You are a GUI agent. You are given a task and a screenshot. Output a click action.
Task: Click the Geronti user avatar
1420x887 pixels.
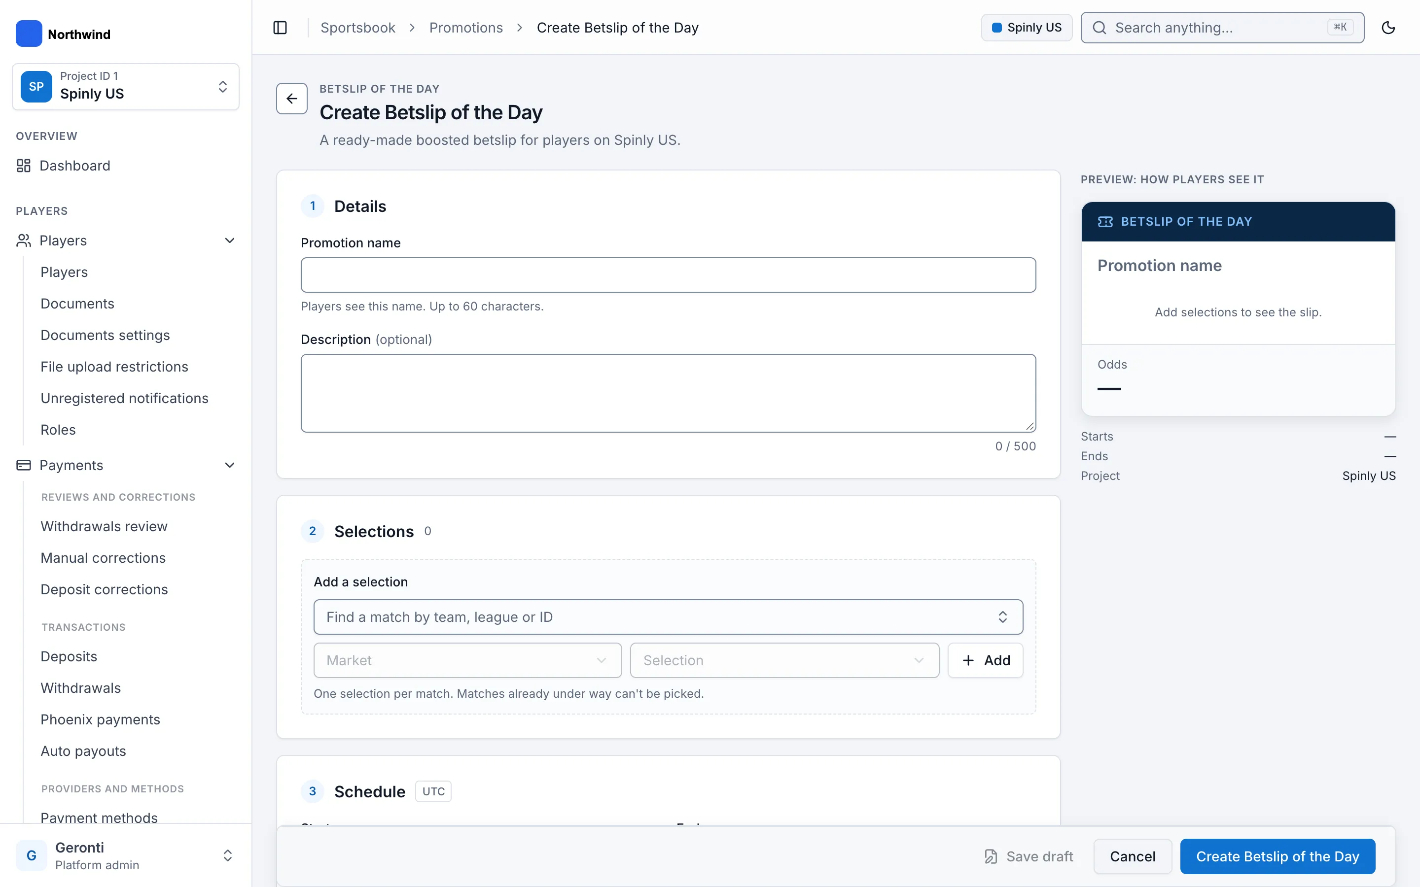click(x=32, y=855)
